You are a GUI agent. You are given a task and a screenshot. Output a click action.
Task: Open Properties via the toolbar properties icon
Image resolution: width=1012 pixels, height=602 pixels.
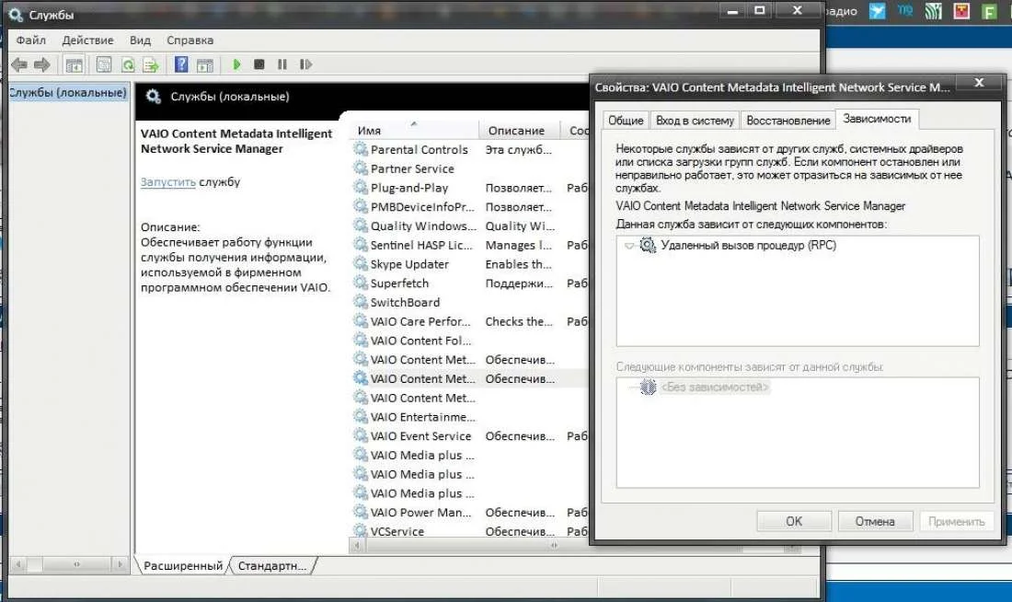click(x=104, y=64)
